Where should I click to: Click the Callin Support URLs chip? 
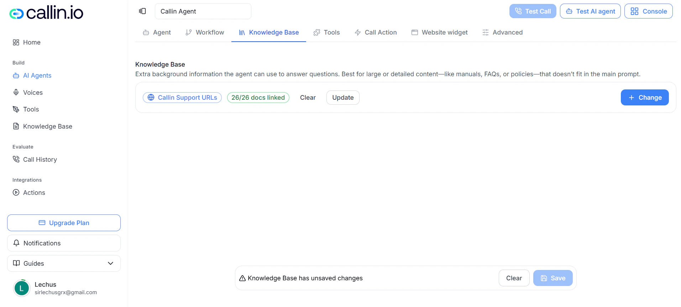coord(182,98)
